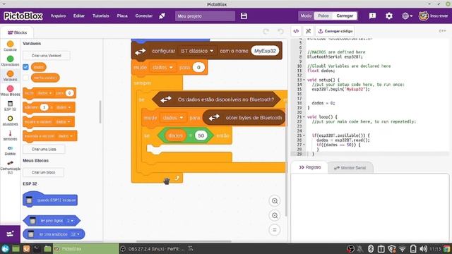Click Criar uma Lista button
452x254 pixels.
click(44, 149)
